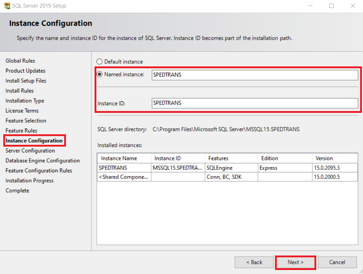Maximize the SQL Server 2019 Setup window
The height and width of the screenshot is (274, 363).
[331, 6]
